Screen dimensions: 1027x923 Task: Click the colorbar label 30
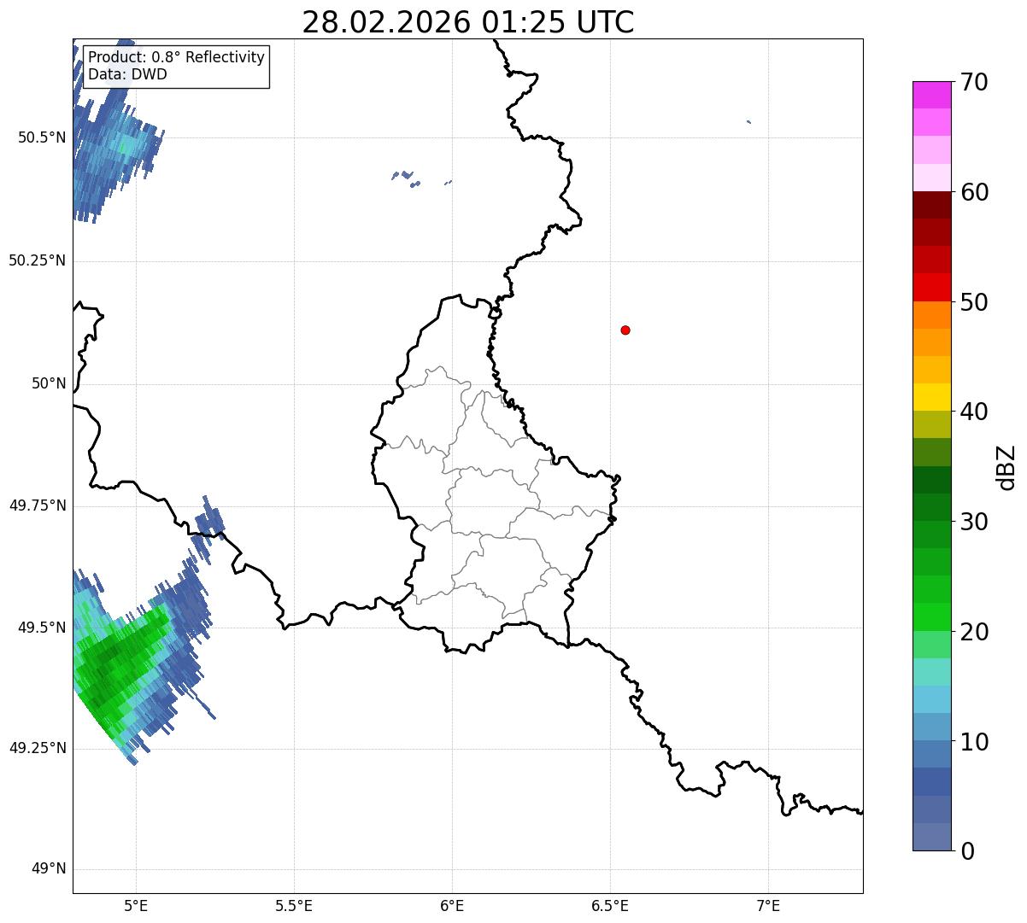974,522
